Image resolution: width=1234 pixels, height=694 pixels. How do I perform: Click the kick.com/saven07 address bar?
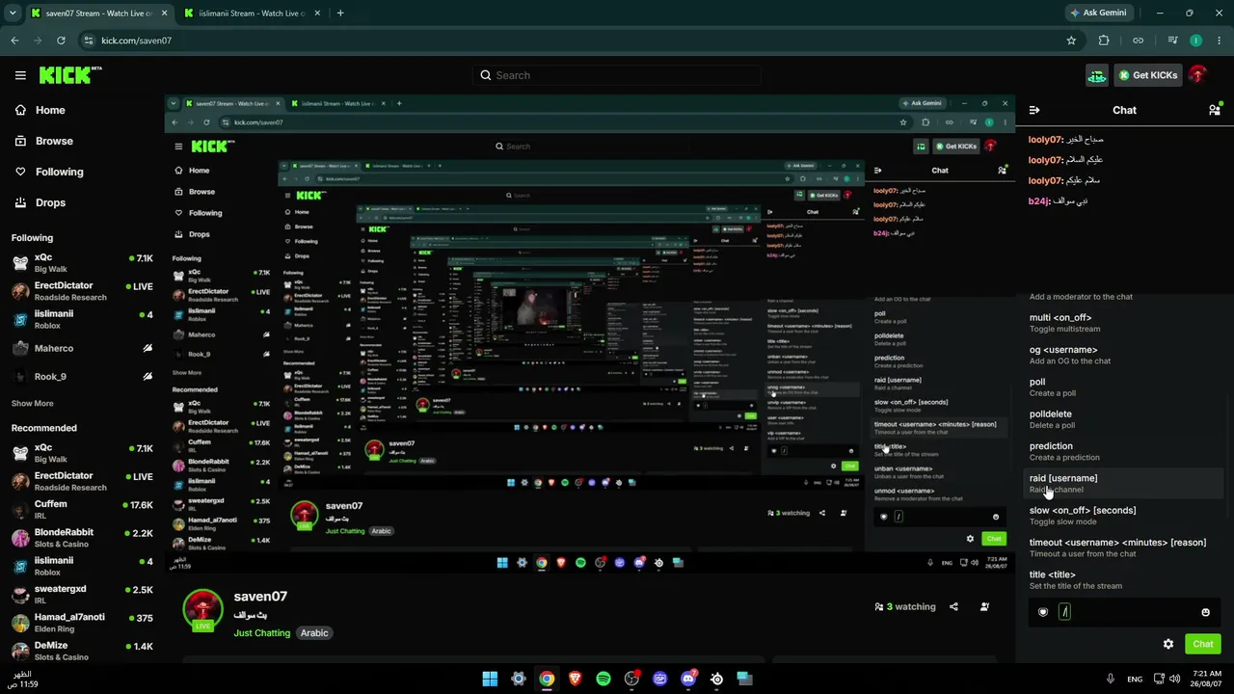click(x=578, y=40)
